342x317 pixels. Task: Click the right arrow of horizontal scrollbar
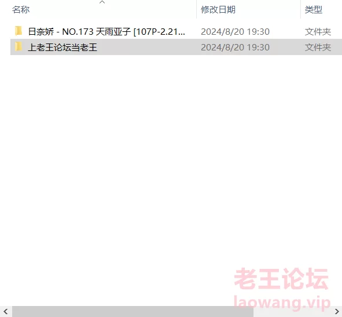click(337, 311)
